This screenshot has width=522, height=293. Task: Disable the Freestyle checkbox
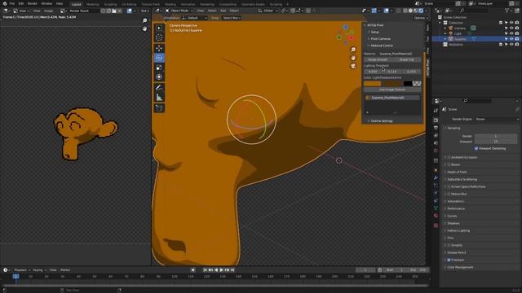click(449, 260)
